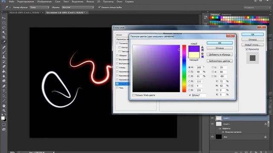273x153 pixels.
Task: Click OK in the color picker dialog
Action: pos(220,43)
